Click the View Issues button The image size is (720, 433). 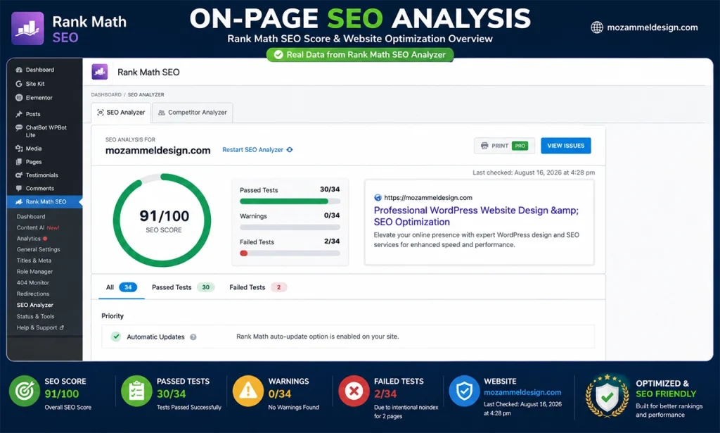[566, 146]
